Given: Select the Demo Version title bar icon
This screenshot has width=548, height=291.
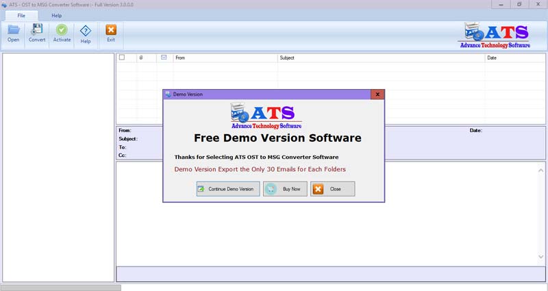Looking at the screenshot, I should pyautogui.click(x=168, y=94).
